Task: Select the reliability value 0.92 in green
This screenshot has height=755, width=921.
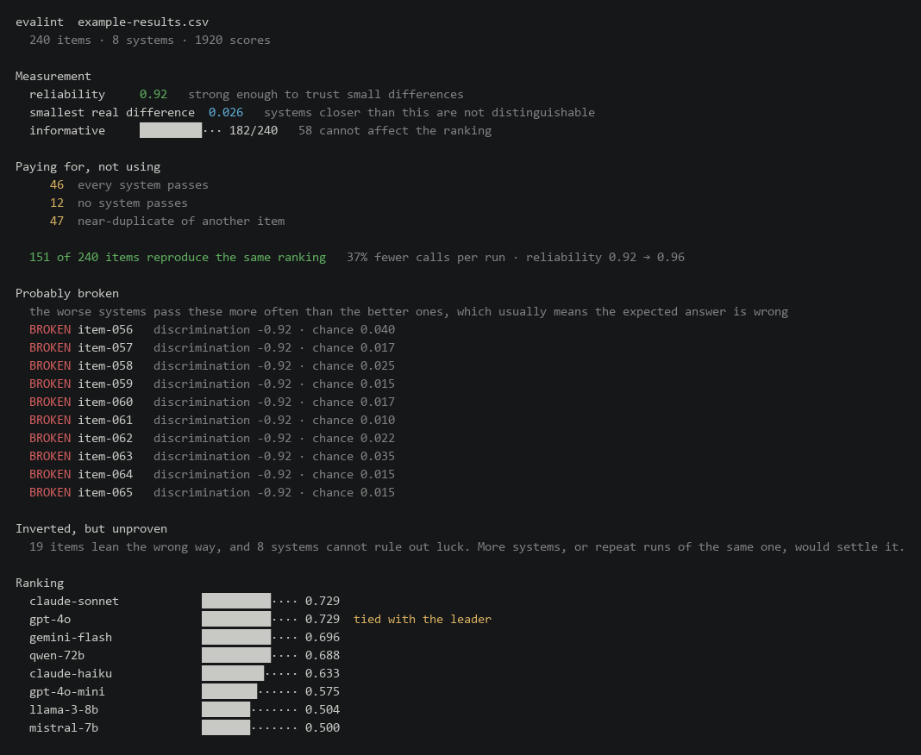Action: 153,95
